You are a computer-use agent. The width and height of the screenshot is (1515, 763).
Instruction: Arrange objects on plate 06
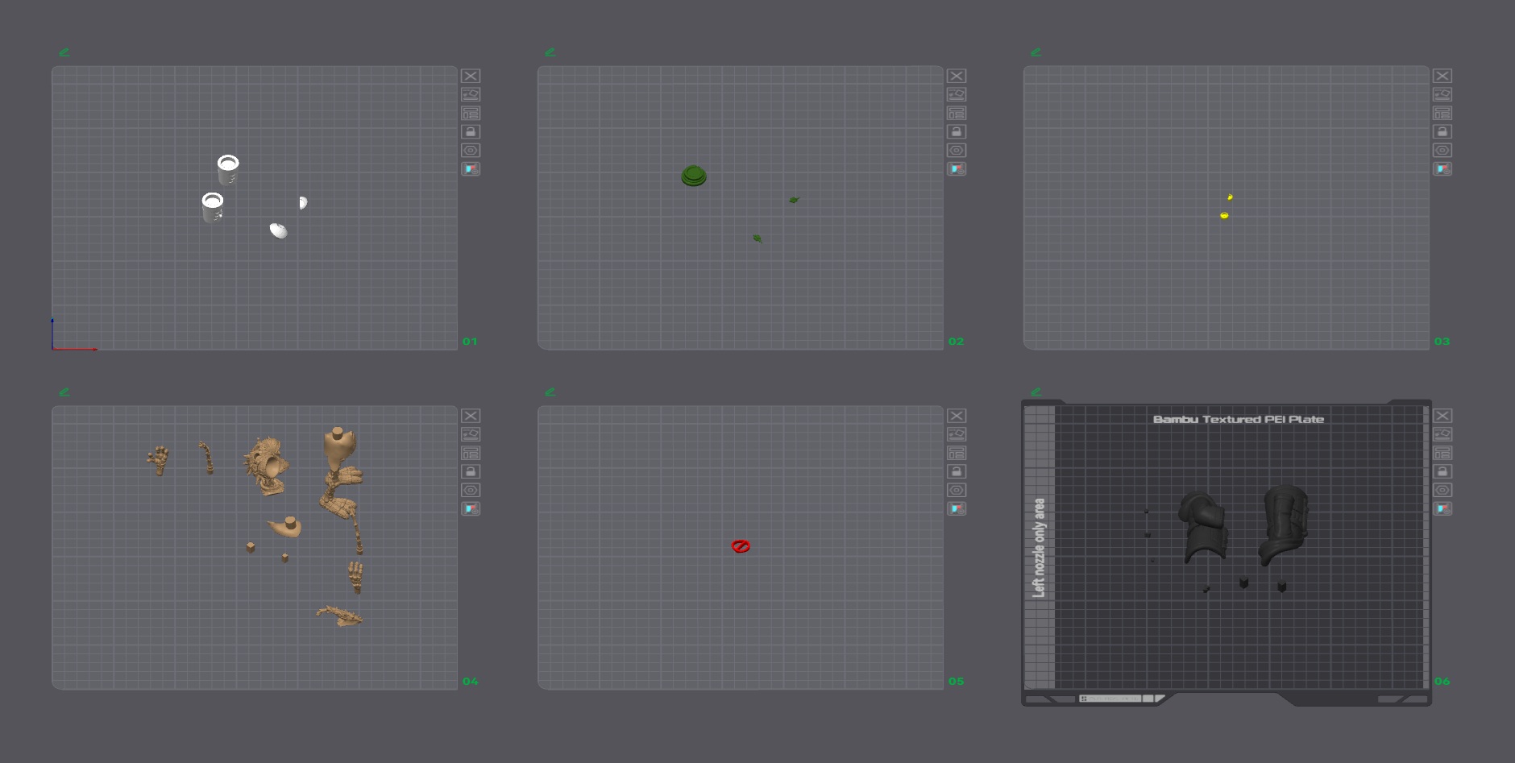coord(1442,453)
